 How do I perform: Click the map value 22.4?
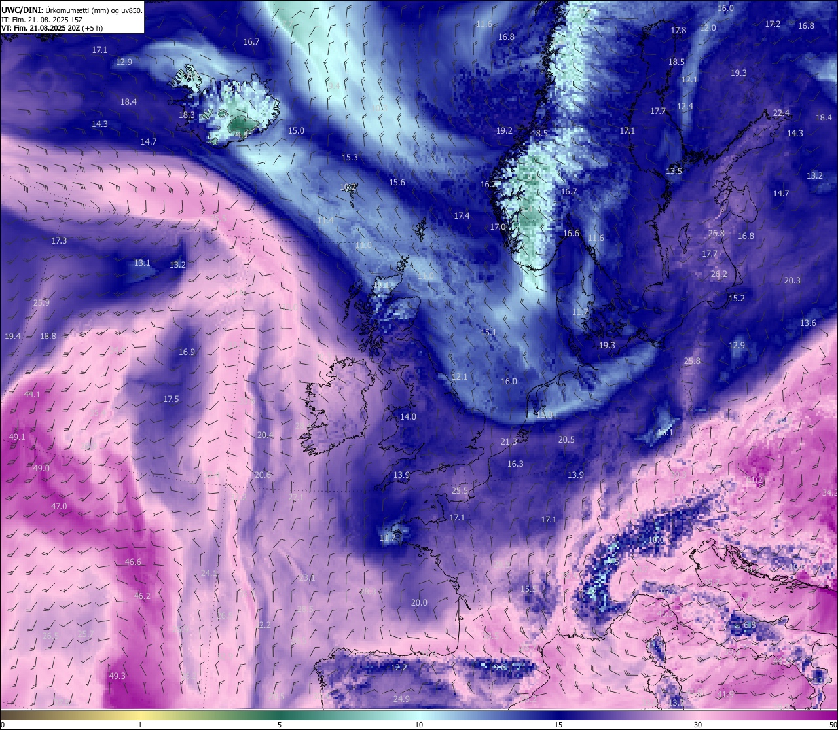[x=781, y=113]
